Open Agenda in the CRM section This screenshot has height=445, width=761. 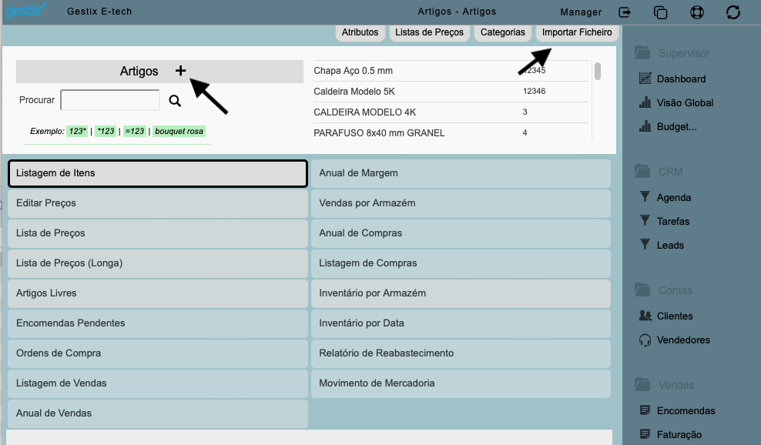click(x=665, y=197)
